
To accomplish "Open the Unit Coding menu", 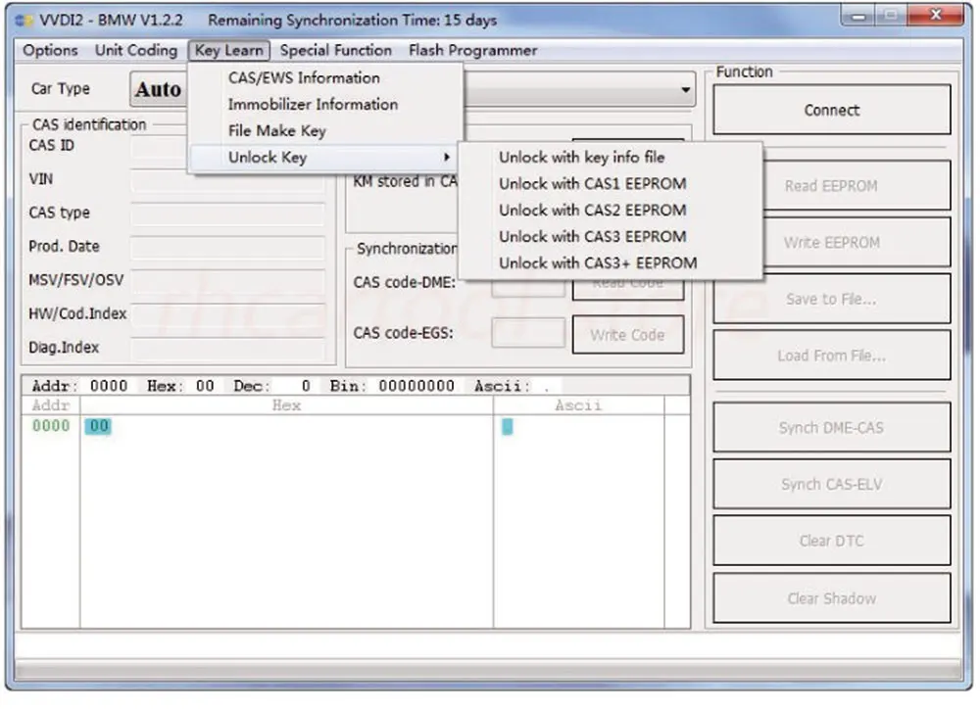I will pyautogui.click(x=135, y=50).
